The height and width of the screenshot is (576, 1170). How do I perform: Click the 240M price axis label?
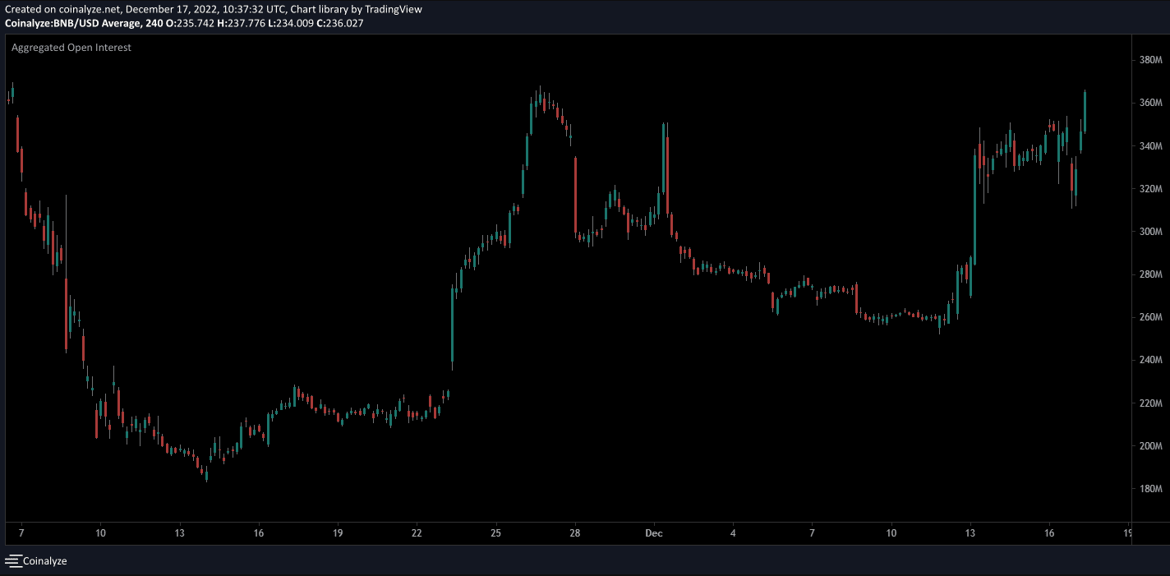[x=1150, y=360]
